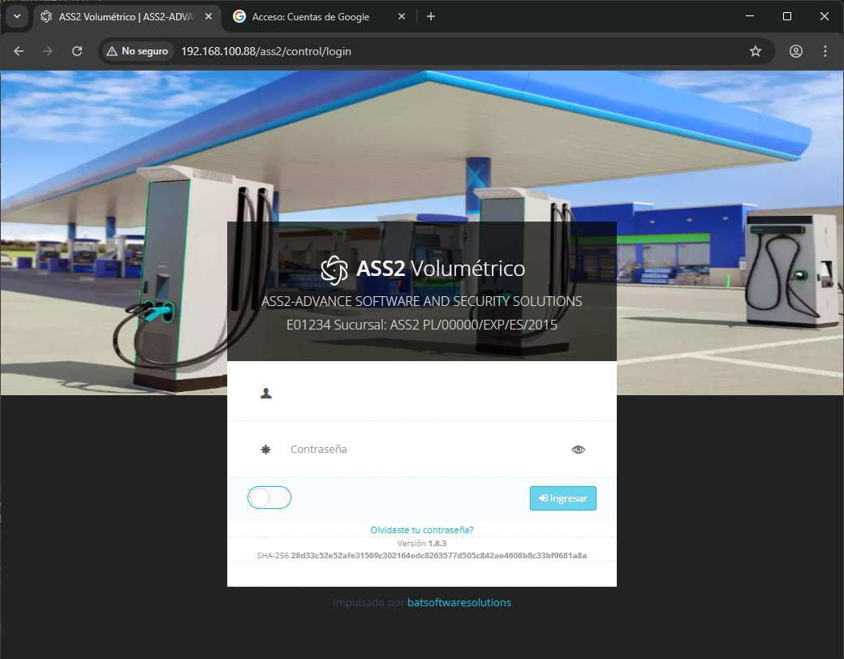Image resolution: width=844 pixels, height=659 pixels.
Task: Open the Olvidaste tu contraseña link
Action: (422, 530)
